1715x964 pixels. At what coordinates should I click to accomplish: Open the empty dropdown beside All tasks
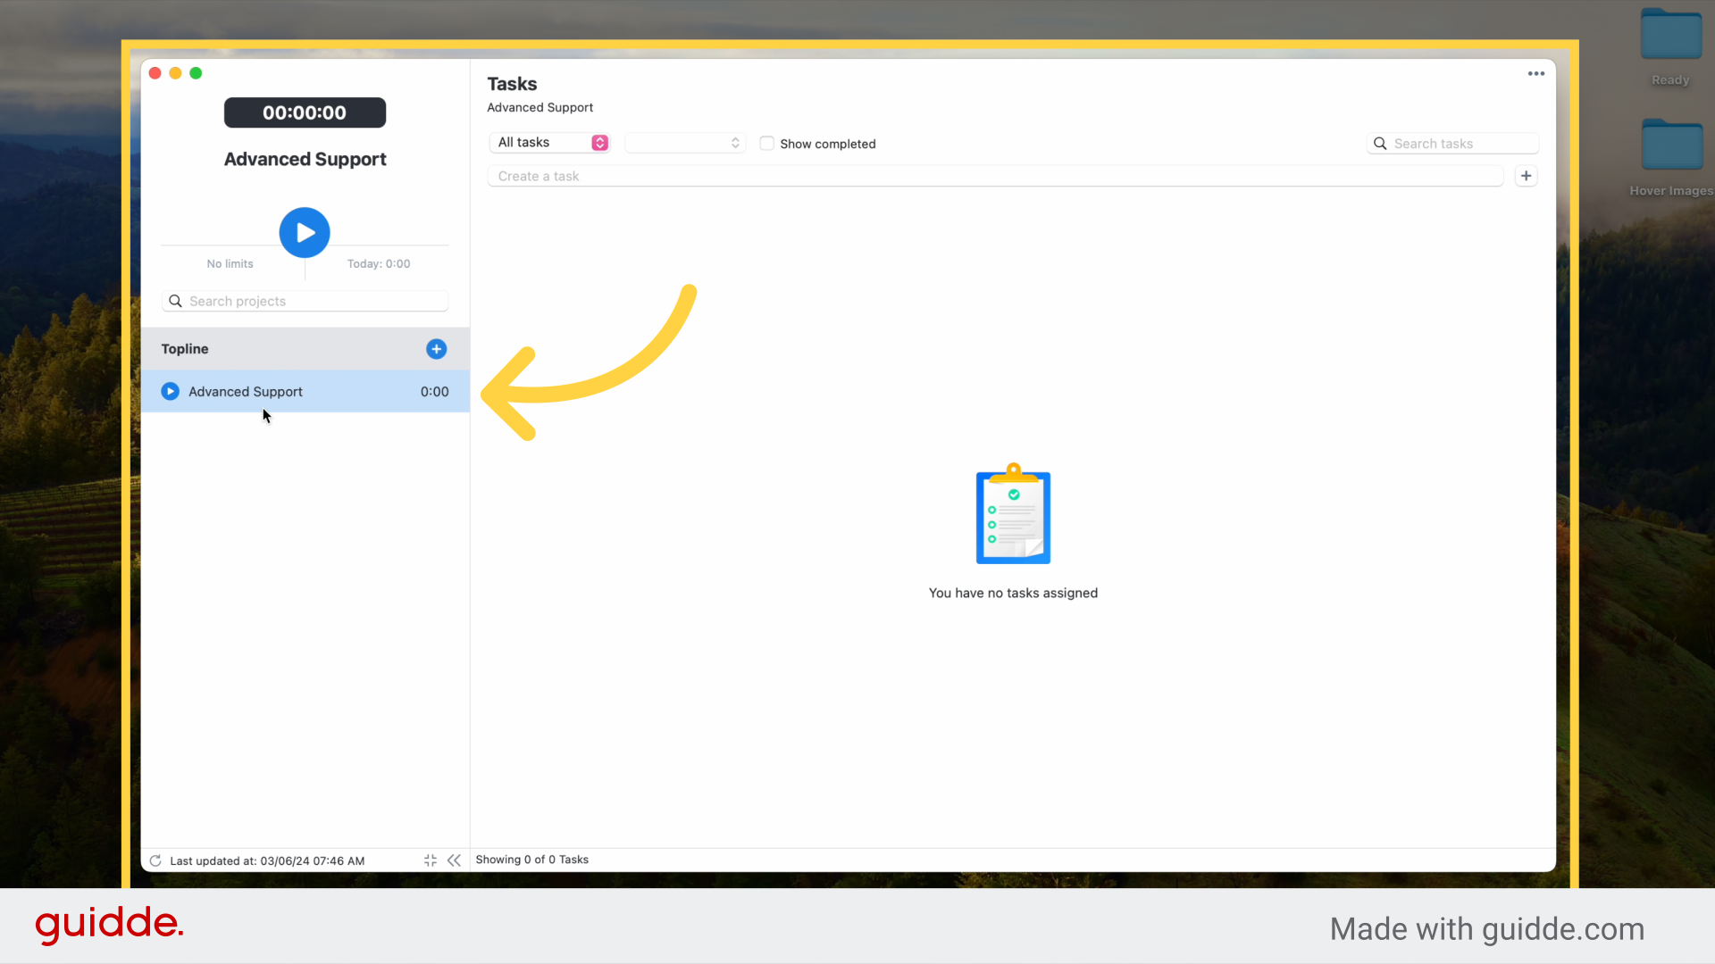point(684,143)
